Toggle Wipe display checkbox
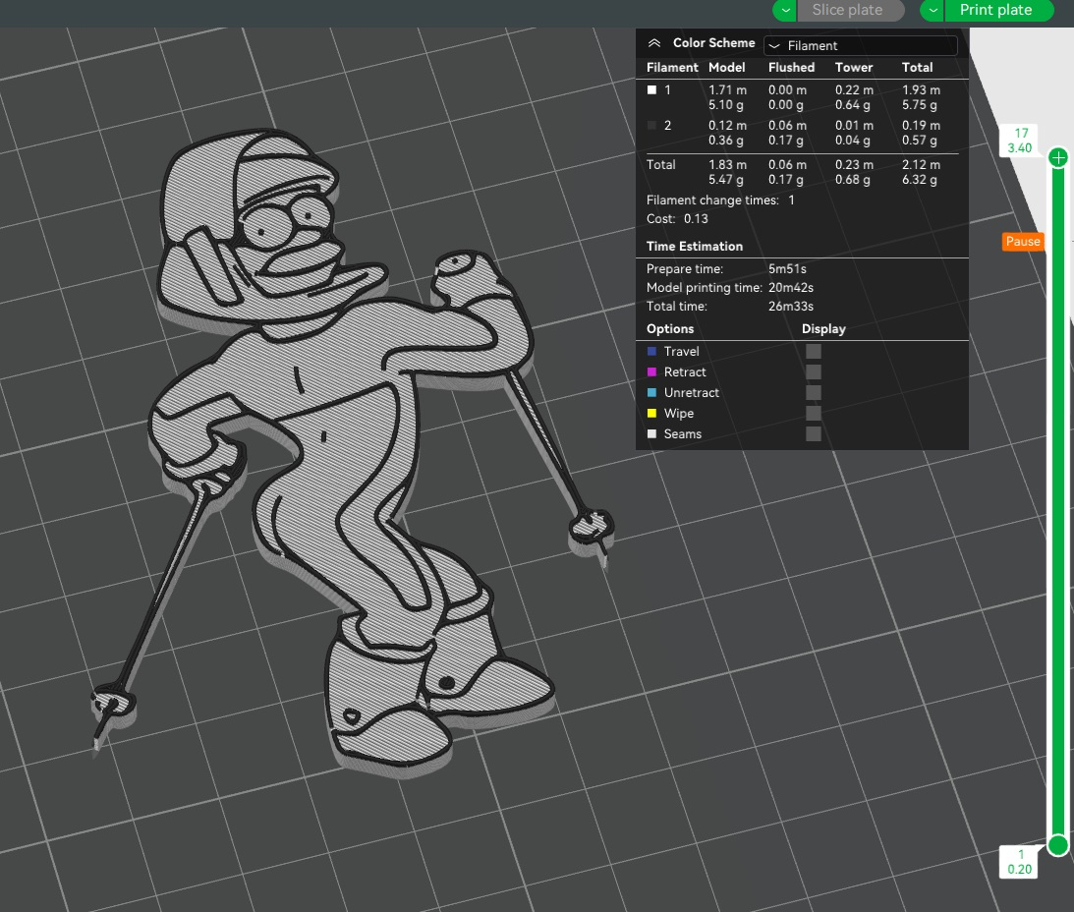Image resolution: width=1074 pixels, height=912 pixels. click(813, 413)
